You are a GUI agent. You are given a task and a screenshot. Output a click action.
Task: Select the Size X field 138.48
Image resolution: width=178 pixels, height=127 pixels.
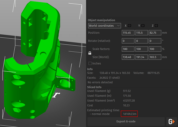128,57
